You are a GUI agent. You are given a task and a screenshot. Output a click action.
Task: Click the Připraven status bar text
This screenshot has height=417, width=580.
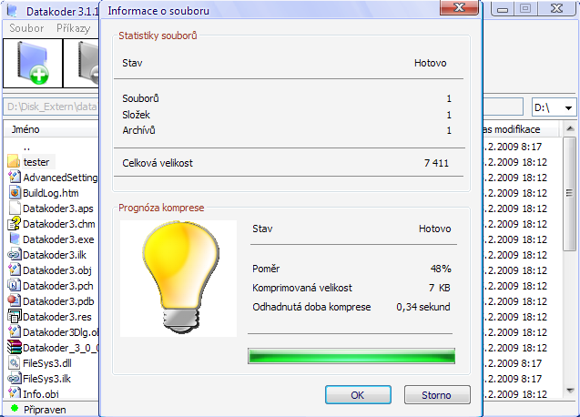pos(45,410)
